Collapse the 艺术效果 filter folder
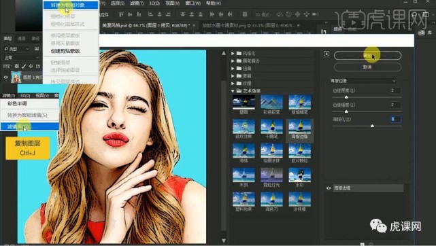The width and height of the screenshot is (436, 246). click(x=233, y=91)
